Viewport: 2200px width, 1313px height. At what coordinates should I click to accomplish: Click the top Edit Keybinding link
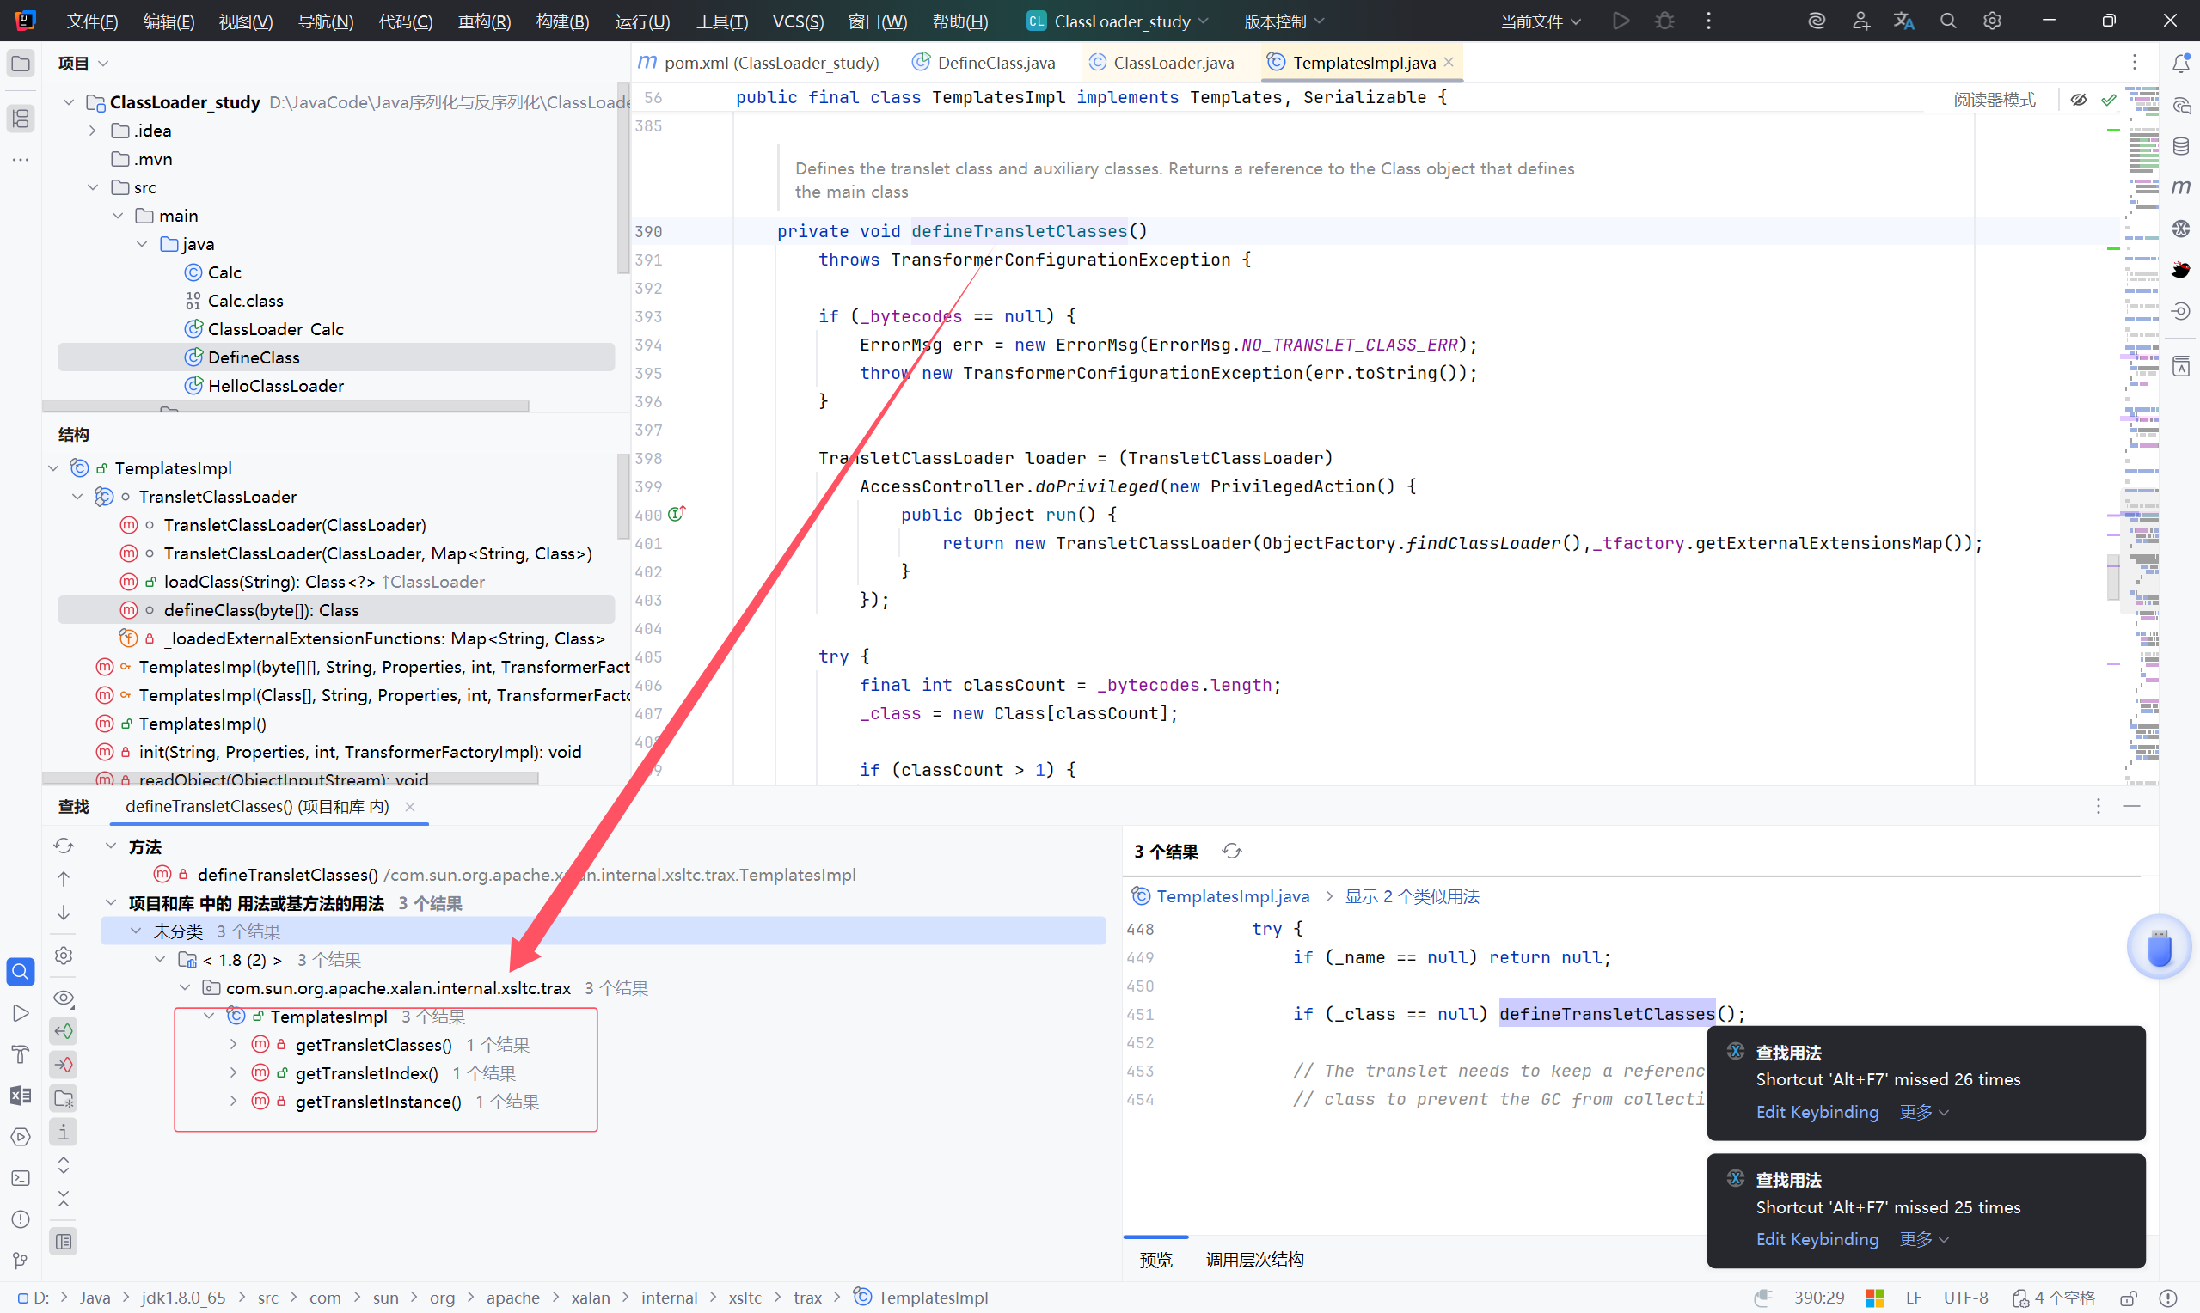[x=1817, y=1112]
